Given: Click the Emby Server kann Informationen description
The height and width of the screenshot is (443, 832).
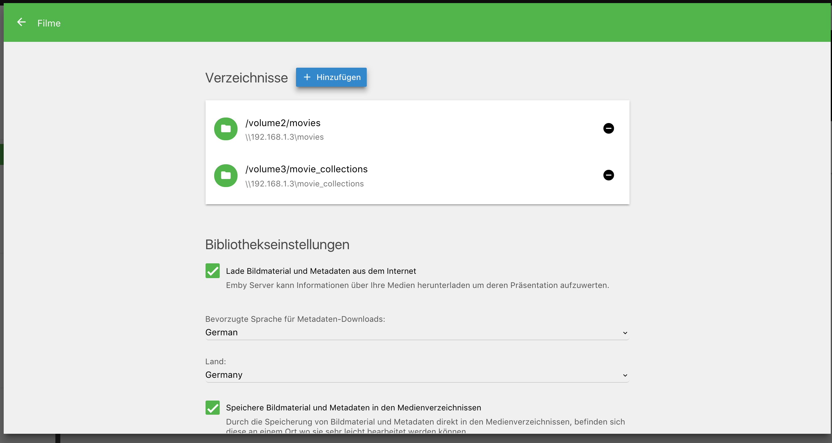Looking at the screenshot, I should tap(417, 285).
